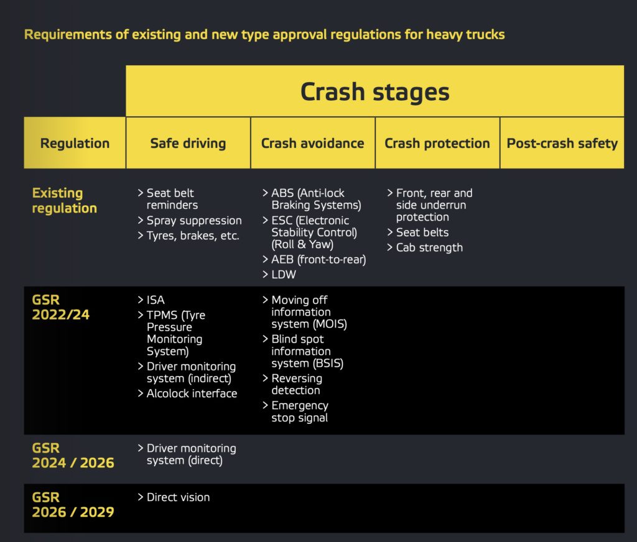The height and width of the screenshot is (542, 637).
Task: Click the "Spray suppression" entry
Action: [x=193, y=221]
